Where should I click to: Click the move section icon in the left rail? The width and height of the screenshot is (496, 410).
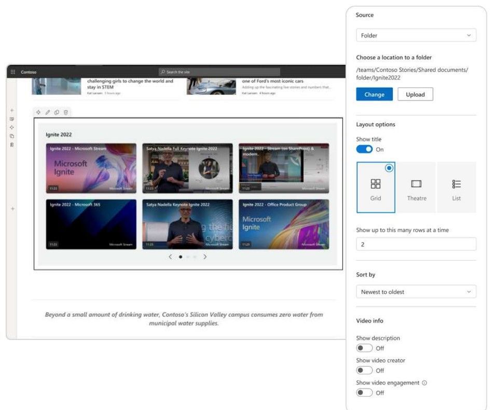[12, 128]
